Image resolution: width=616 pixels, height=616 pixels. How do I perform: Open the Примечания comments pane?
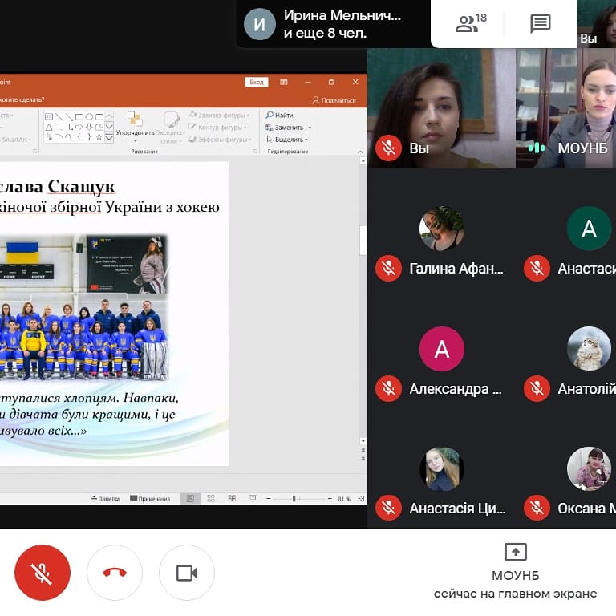pyautogui.click(x=150, y=499)
